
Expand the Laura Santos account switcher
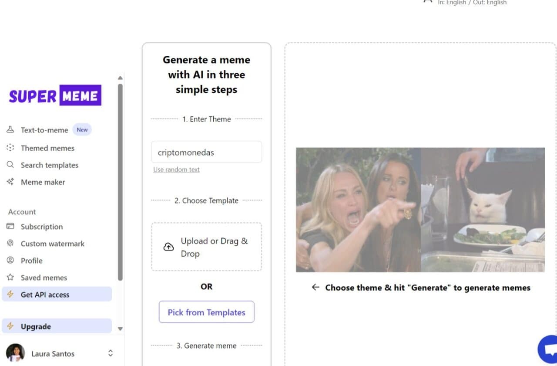click(111, 353)
